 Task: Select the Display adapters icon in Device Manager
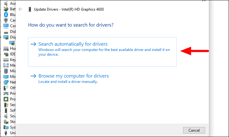[6, 37]
